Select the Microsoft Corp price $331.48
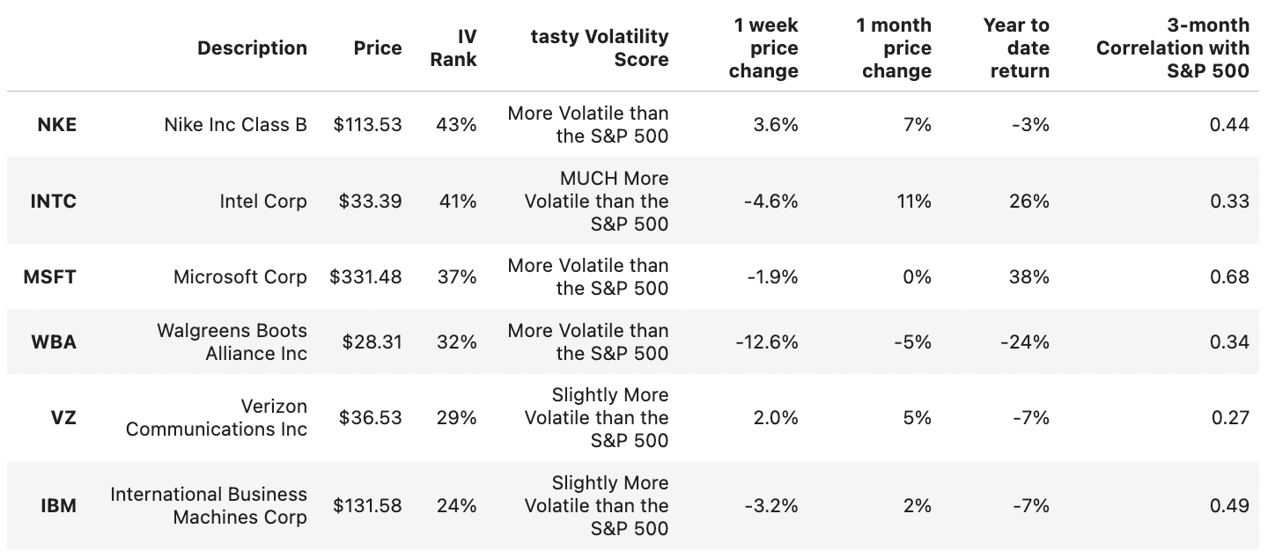This screenshot has width=1268, height=558. click(365, 277)
